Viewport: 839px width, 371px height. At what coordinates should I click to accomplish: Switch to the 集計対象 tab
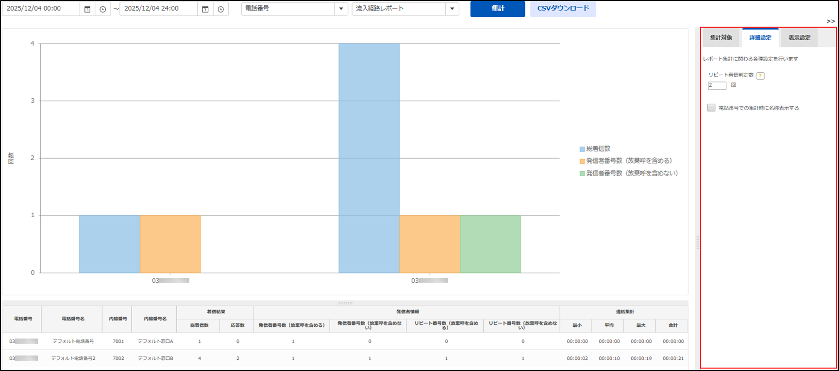[721, 38]
